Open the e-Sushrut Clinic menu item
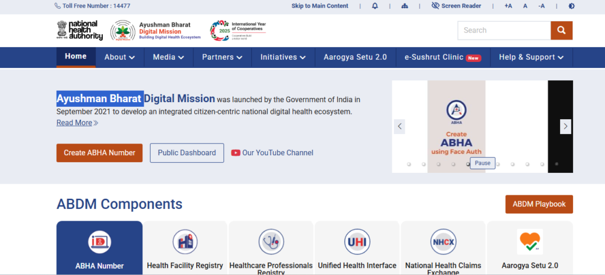The height and width of the screenshot is (275, 605). [443, 57]
